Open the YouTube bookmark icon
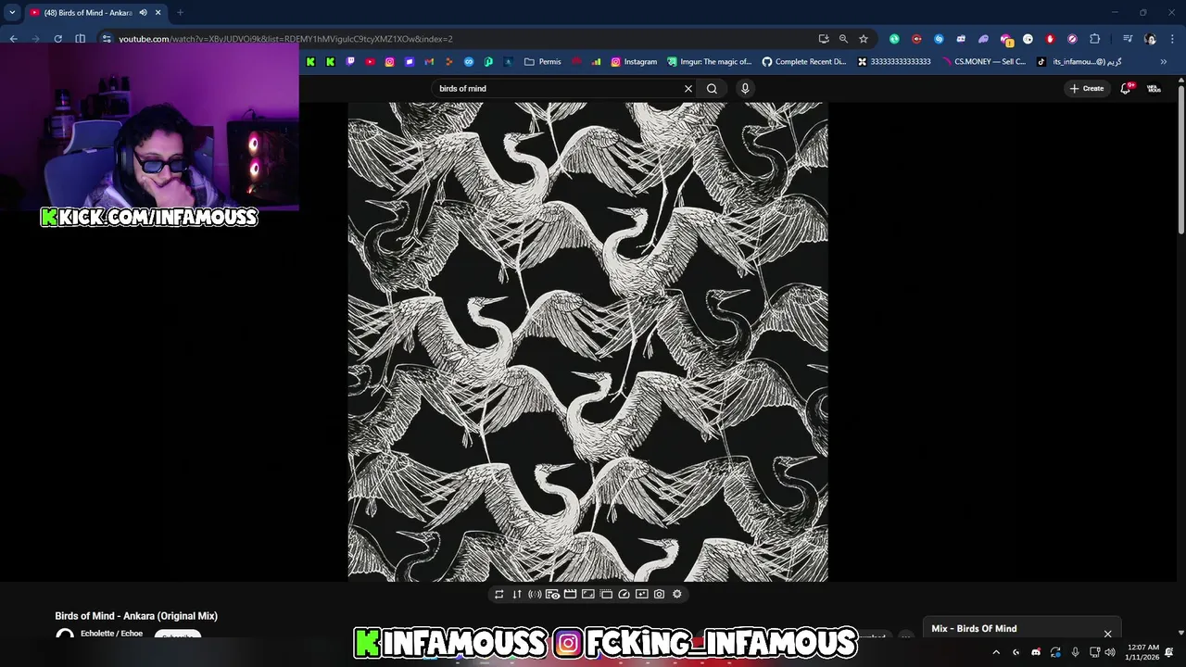Screen dimensions: 1186x667 click(370, 62)
